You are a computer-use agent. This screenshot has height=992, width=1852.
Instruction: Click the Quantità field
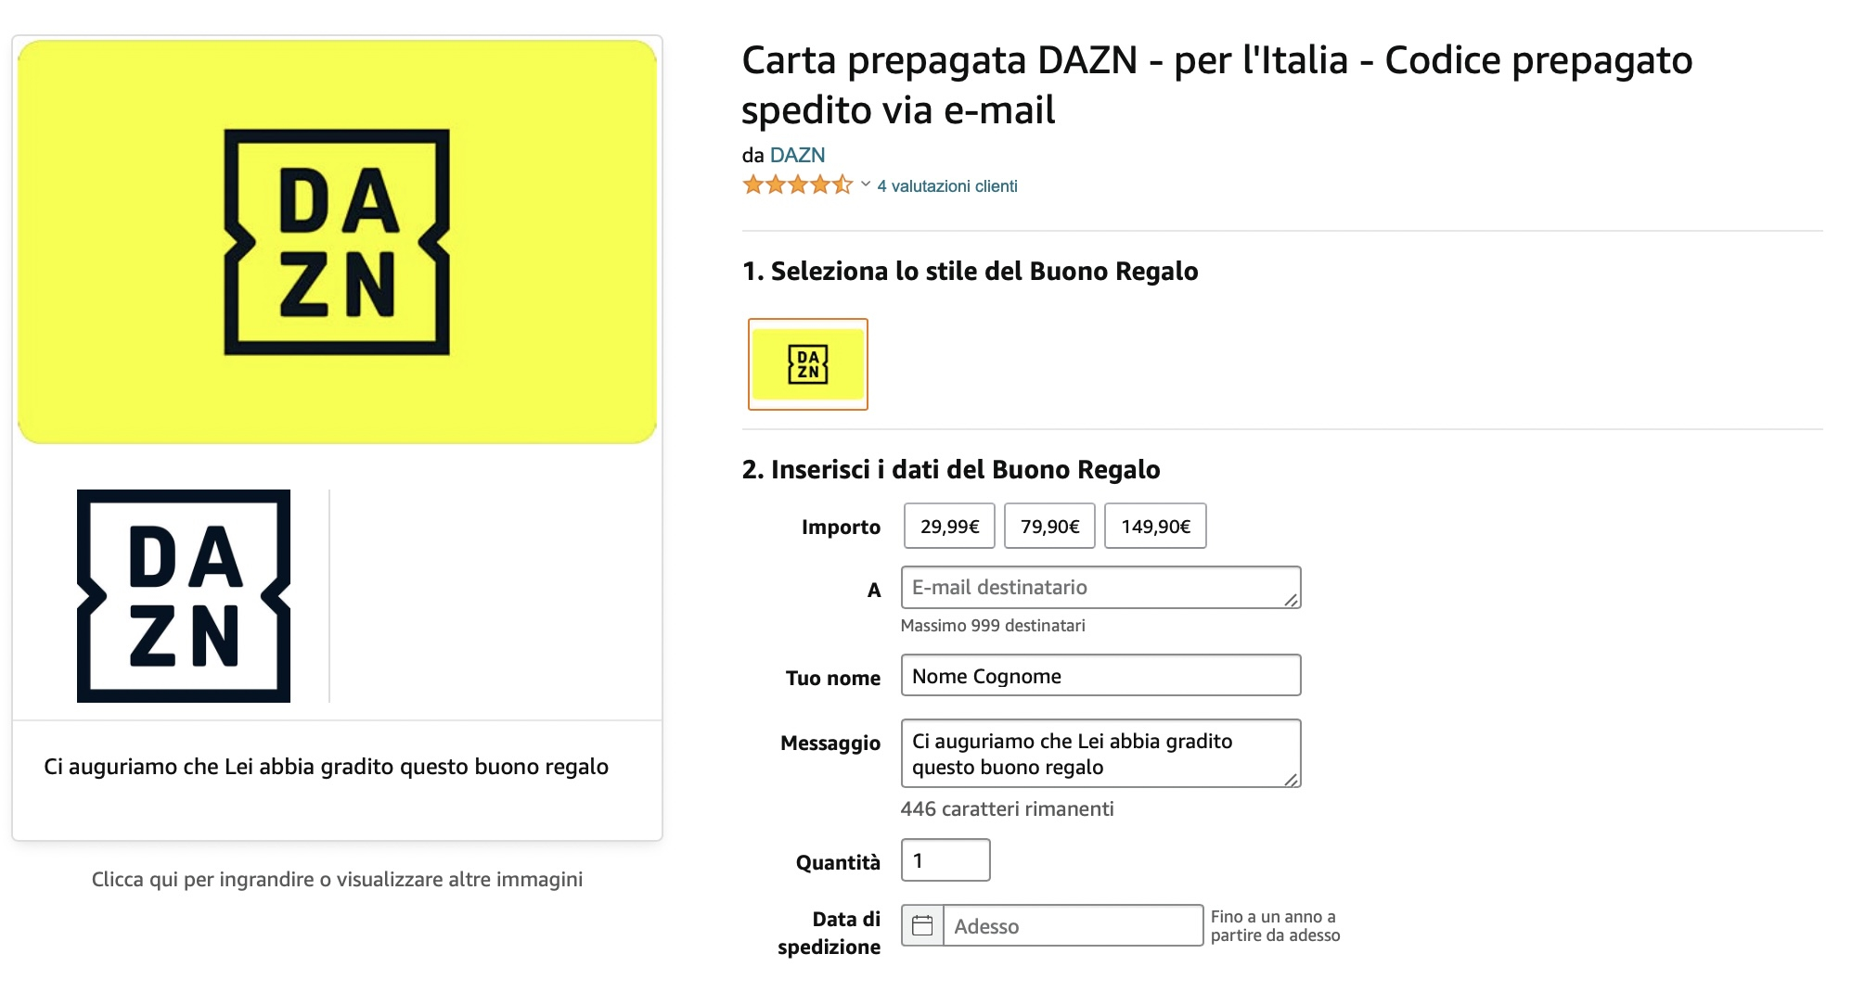pos(944,859)
